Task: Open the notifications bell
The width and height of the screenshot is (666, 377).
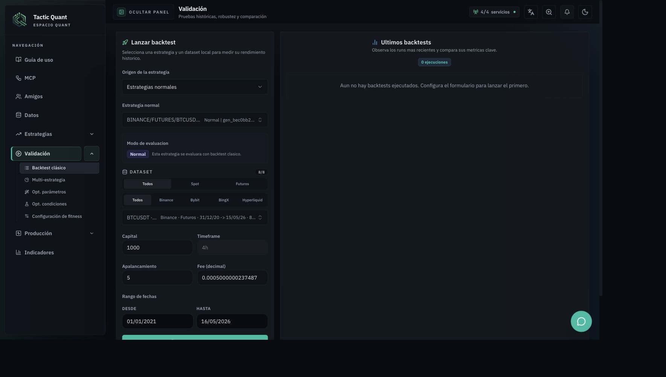Action: [567, 12]
